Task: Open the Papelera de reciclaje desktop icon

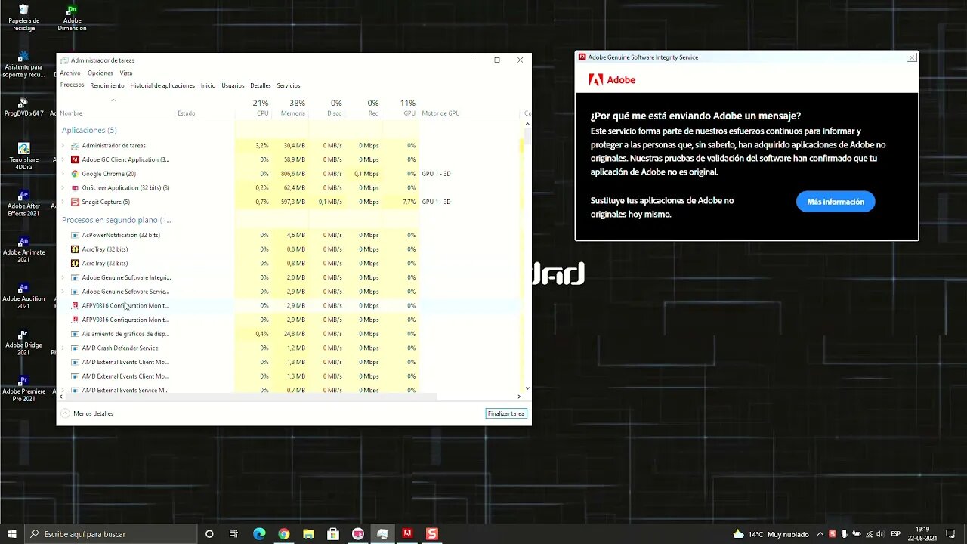Action: point(23,17)
